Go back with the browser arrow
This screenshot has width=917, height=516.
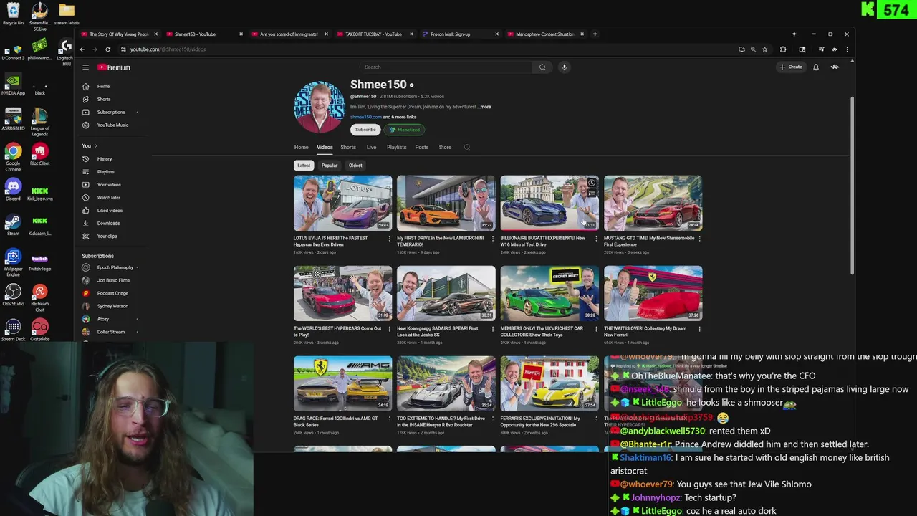[x=82, y=49]
